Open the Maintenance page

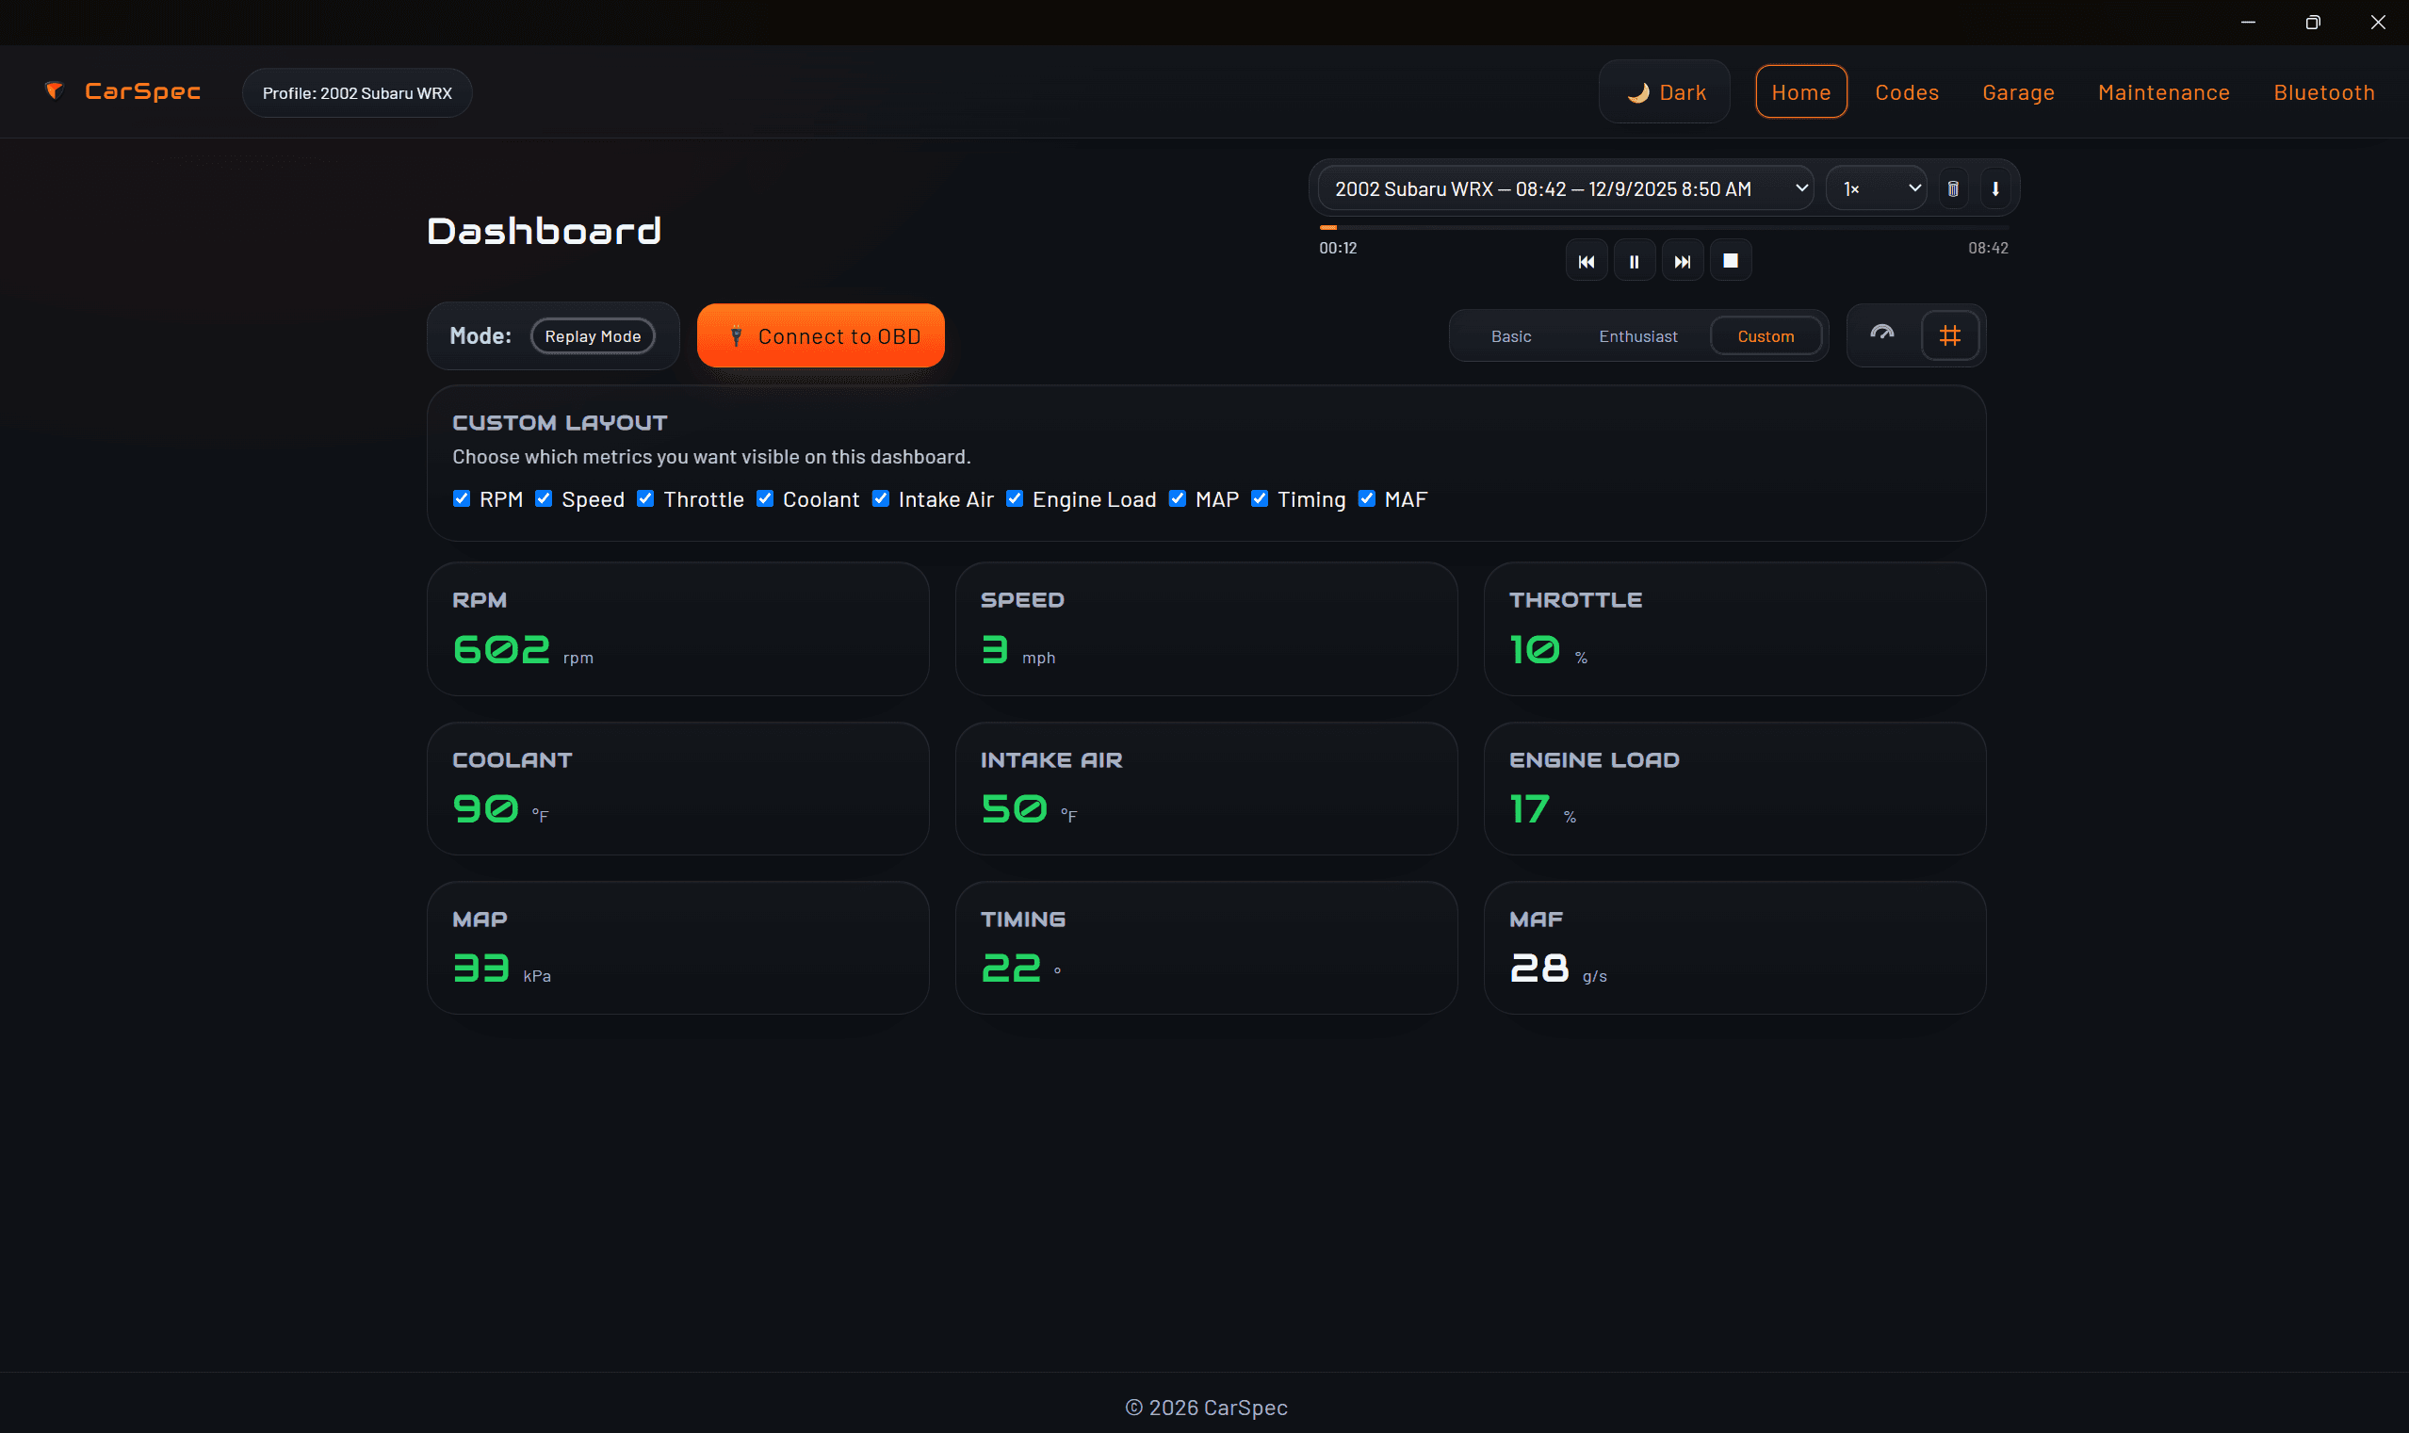click(x=2165, y=91)
